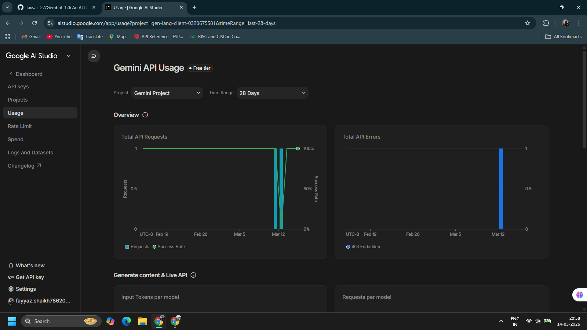Click the Windows taskbar Search box
Screen dimensions: 587x330
tap(61, 321)
